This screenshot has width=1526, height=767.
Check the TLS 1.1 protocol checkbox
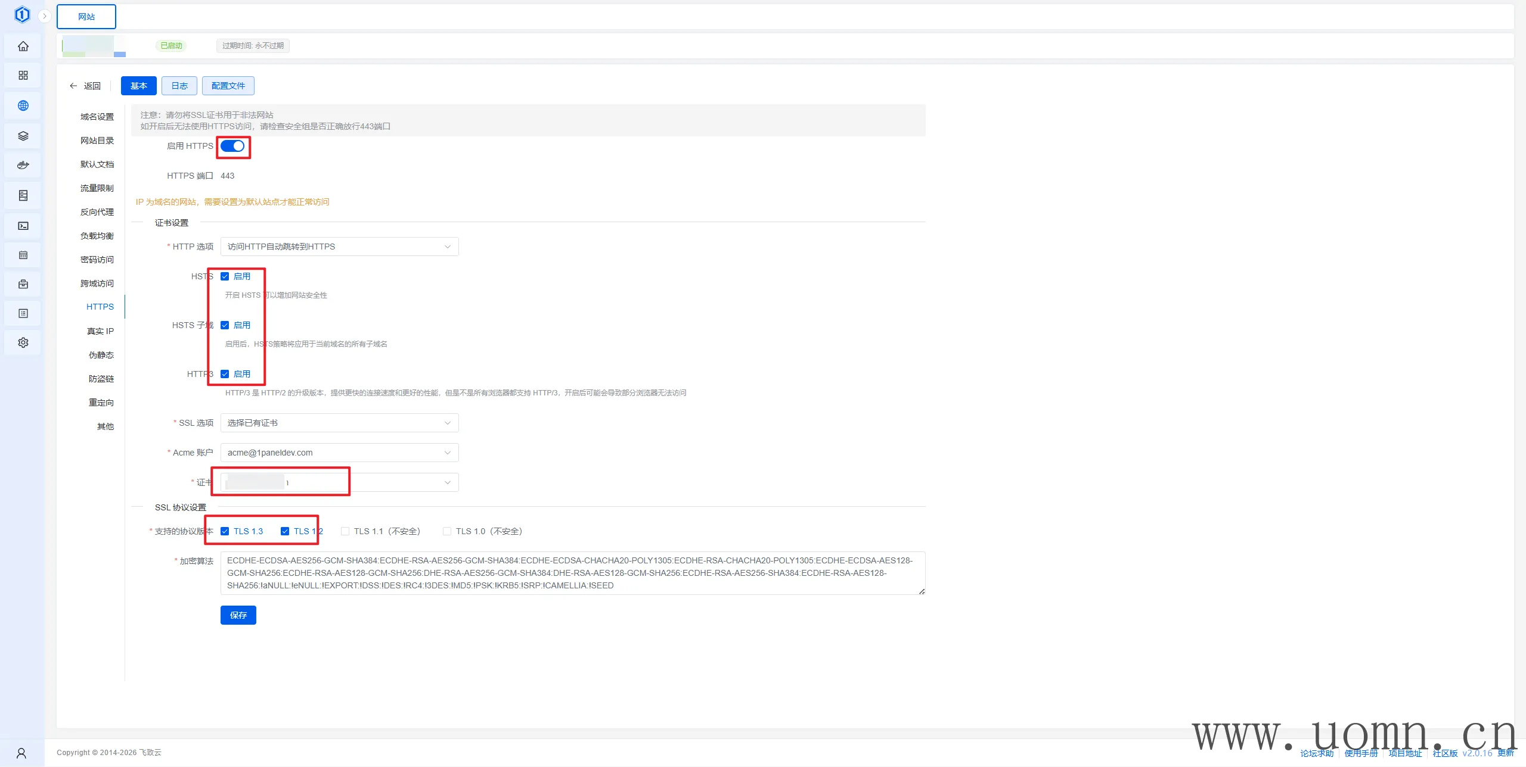click(345, 531)
